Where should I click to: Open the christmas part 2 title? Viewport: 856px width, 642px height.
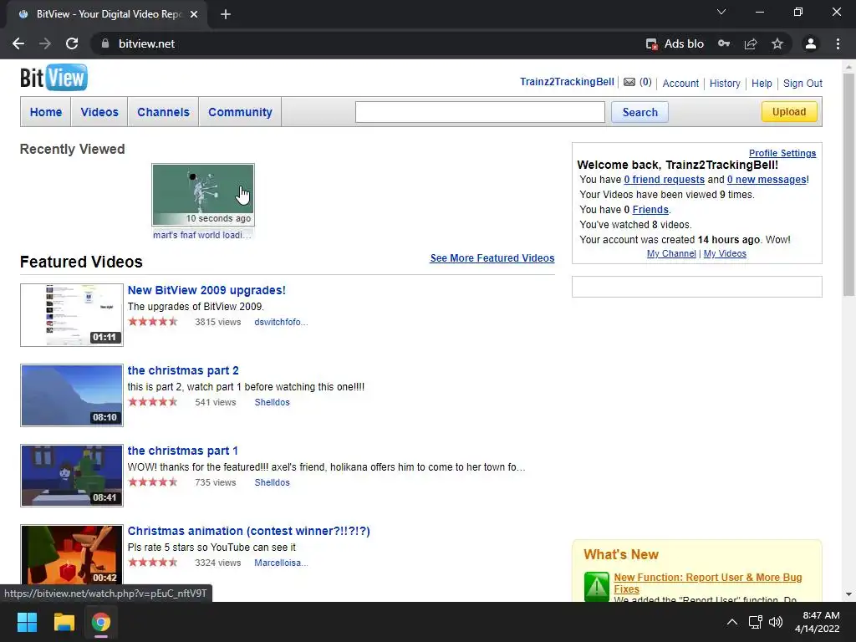(183, 370)
